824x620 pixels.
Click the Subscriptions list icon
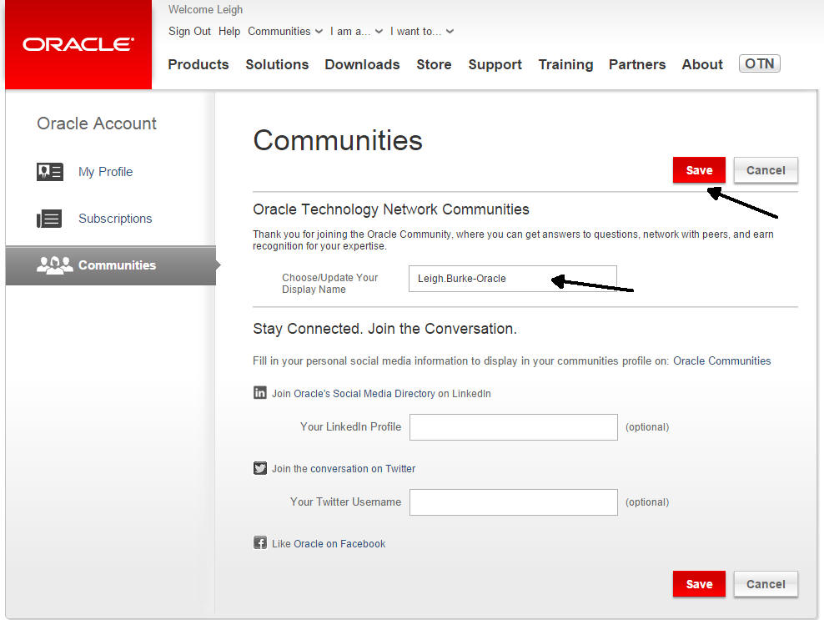(x=49, y=219)
